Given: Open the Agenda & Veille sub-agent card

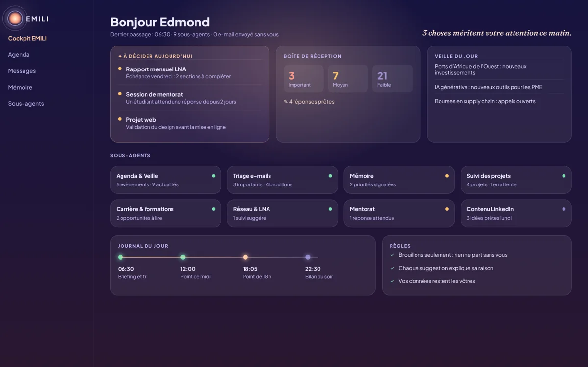Looking at the screenshot, I should click(x=166, y=180).
